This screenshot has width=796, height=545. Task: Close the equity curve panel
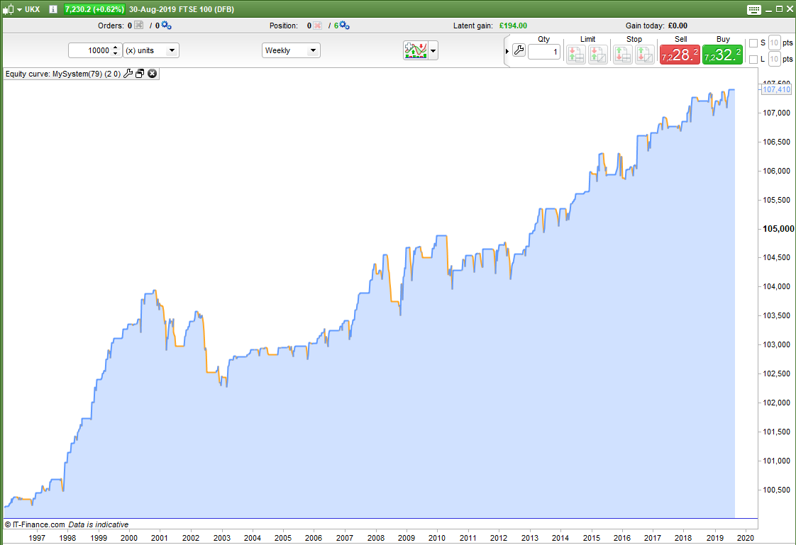152,74
